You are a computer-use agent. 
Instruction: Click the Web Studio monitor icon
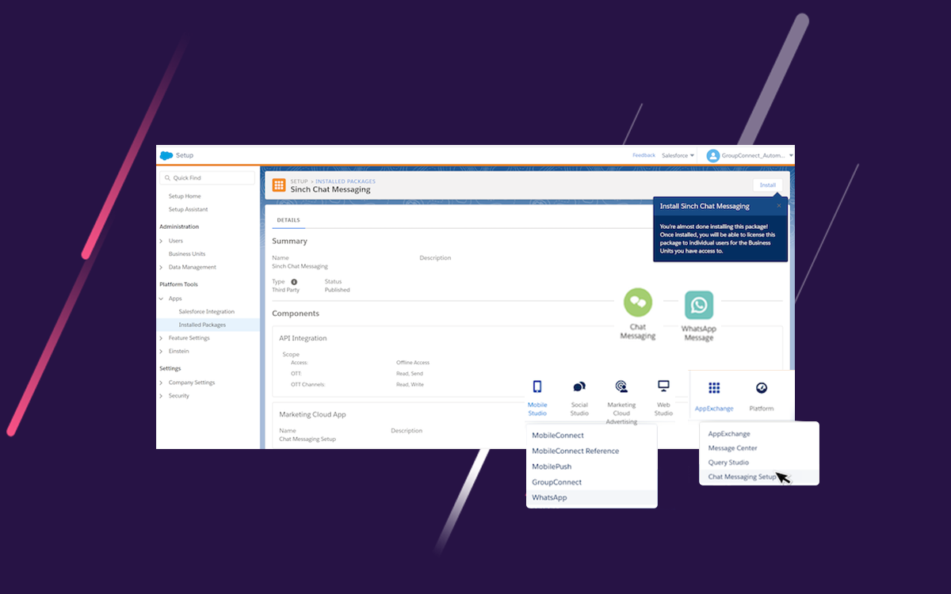(x=663, y=386)
